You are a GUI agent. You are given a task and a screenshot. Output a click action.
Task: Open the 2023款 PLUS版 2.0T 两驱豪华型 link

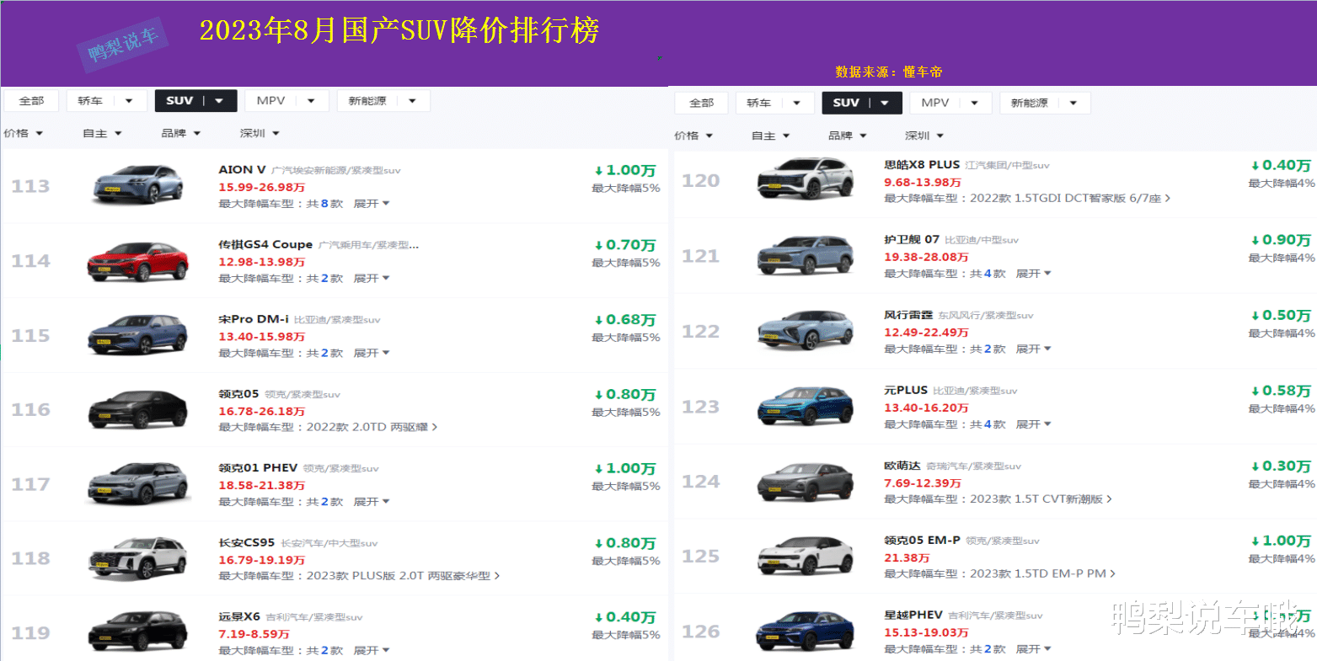tap(403, 577)
